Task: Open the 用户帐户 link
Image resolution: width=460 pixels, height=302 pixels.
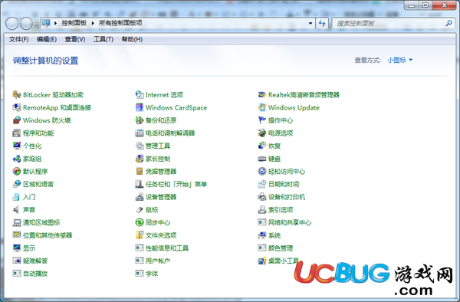Action: click(158, 261)
